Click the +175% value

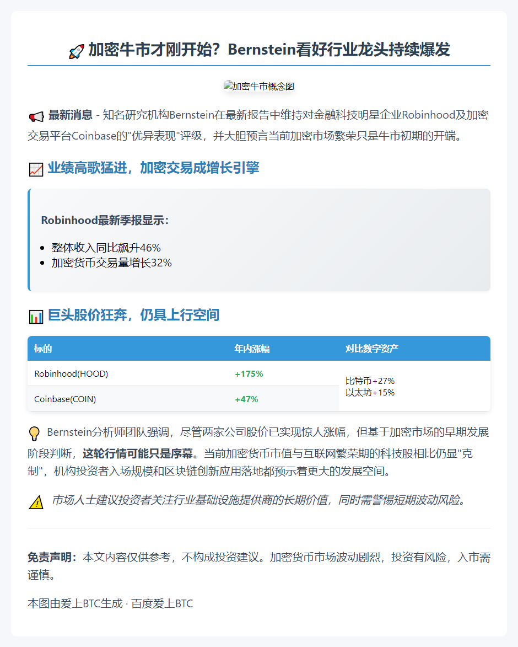pos(249,374)
